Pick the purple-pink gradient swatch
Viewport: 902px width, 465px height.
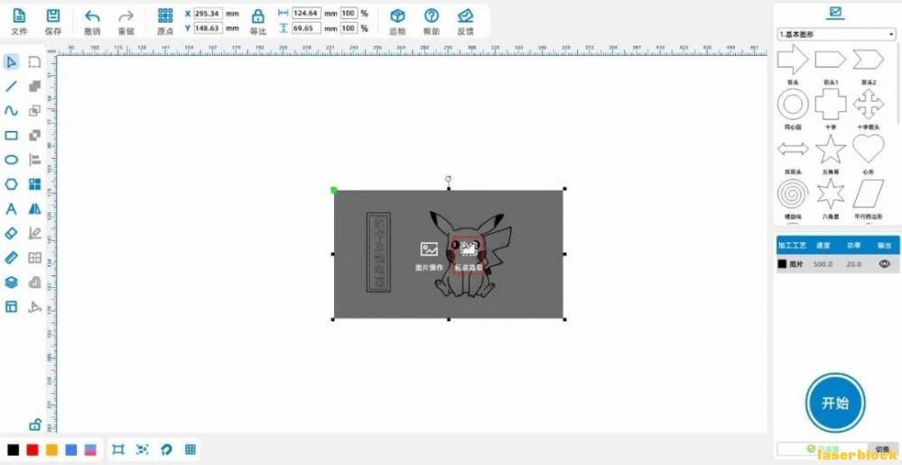point(91,450)
